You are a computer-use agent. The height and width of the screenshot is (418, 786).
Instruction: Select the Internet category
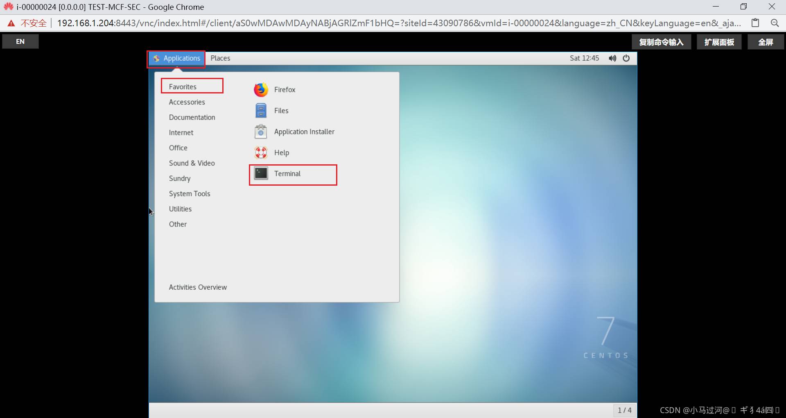tap(181, 133)
